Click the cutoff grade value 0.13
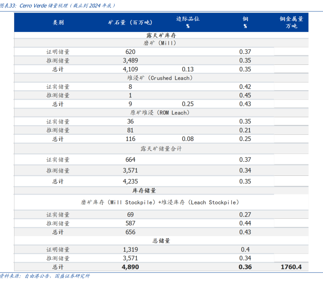 188,69
